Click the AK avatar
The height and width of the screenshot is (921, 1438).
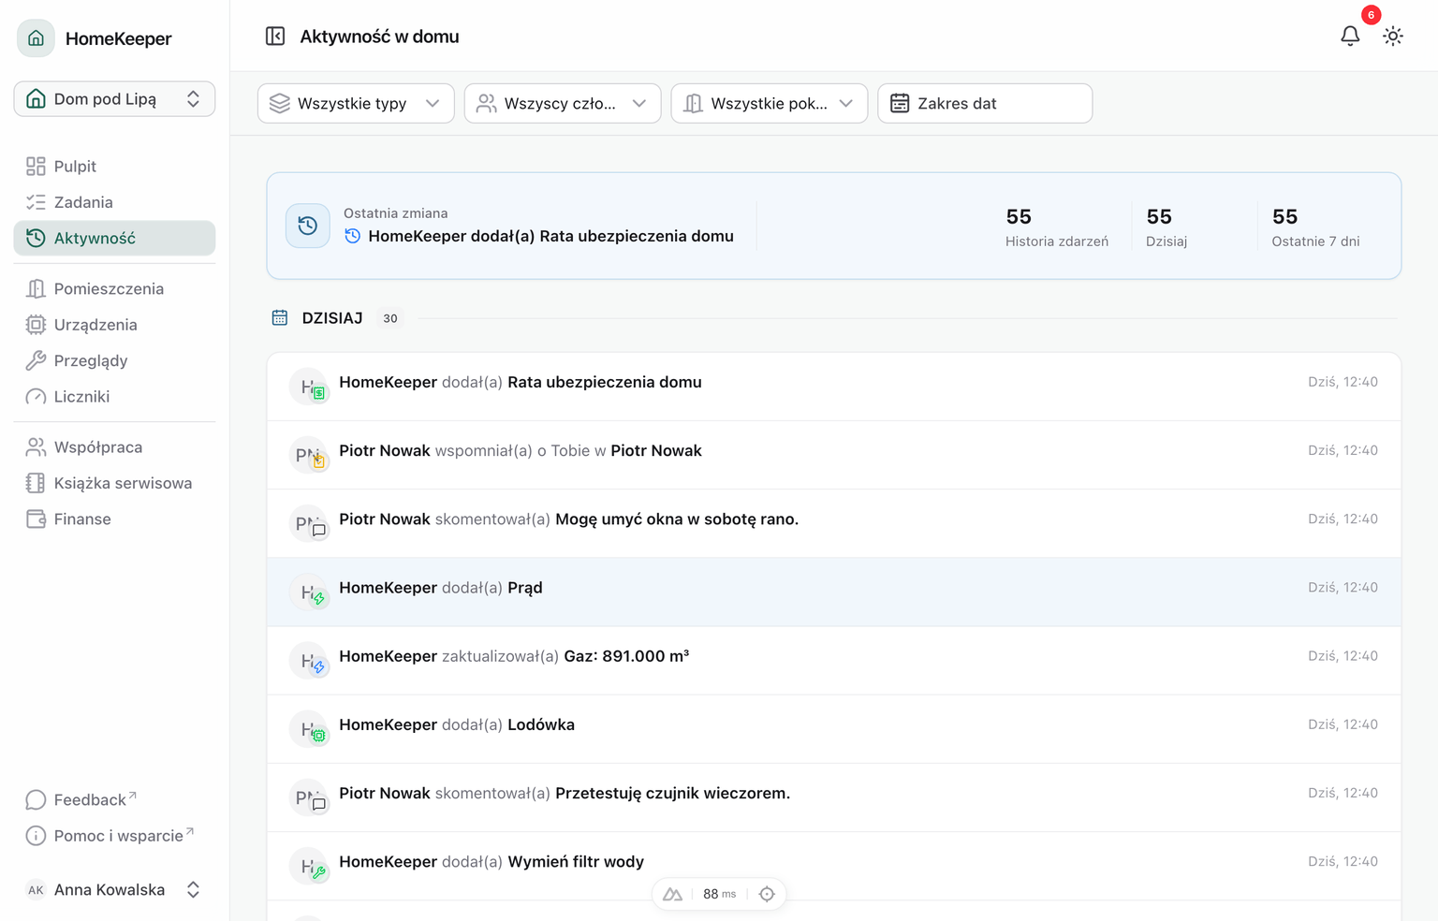[x=36, y=890]
